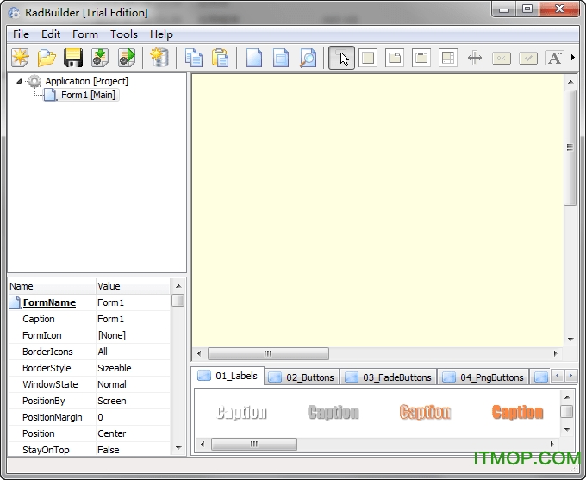Select the group box component tool

(x=421, y=58)
